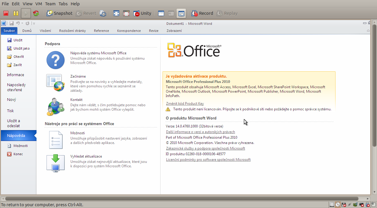Click the quick switch mode icon
This screenshot has width=377, height=208.
point(126,13)
